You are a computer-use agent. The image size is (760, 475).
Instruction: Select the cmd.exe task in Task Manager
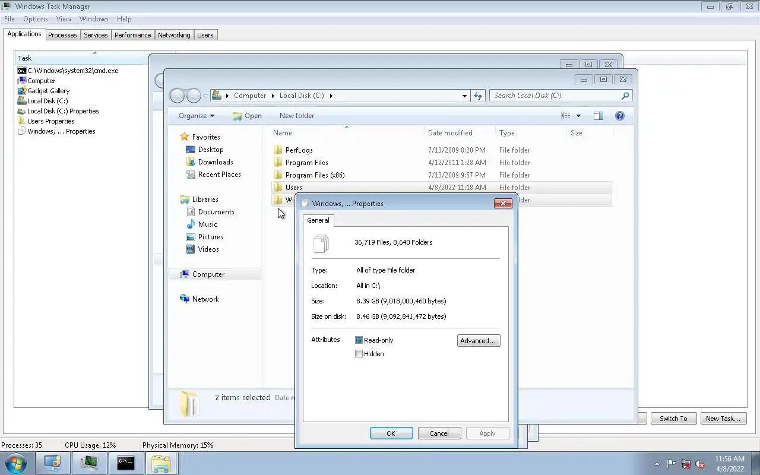click(68, 71)
